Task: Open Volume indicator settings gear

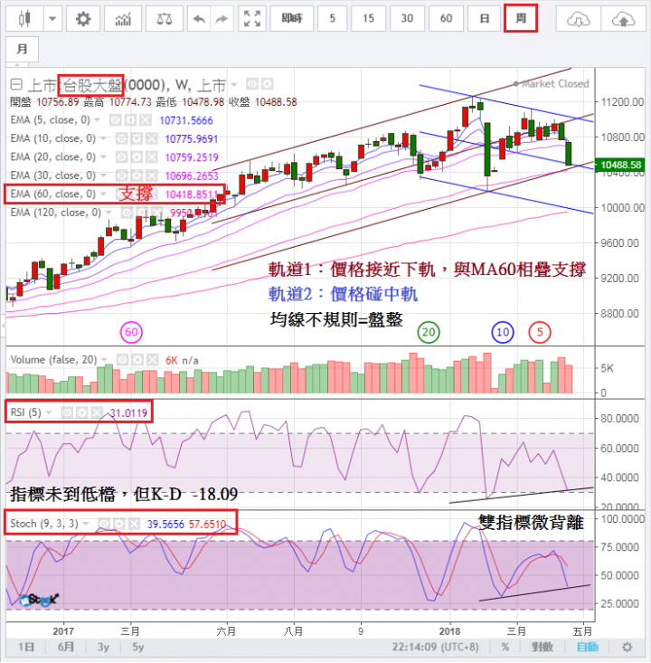Action: 137,360
